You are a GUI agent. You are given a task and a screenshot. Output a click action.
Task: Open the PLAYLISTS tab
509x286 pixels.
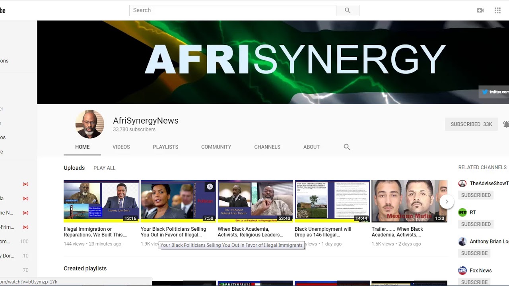click(x=165, y=147)
